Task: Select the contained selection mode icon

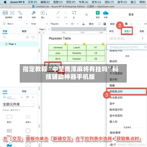Action: (12, 13)
